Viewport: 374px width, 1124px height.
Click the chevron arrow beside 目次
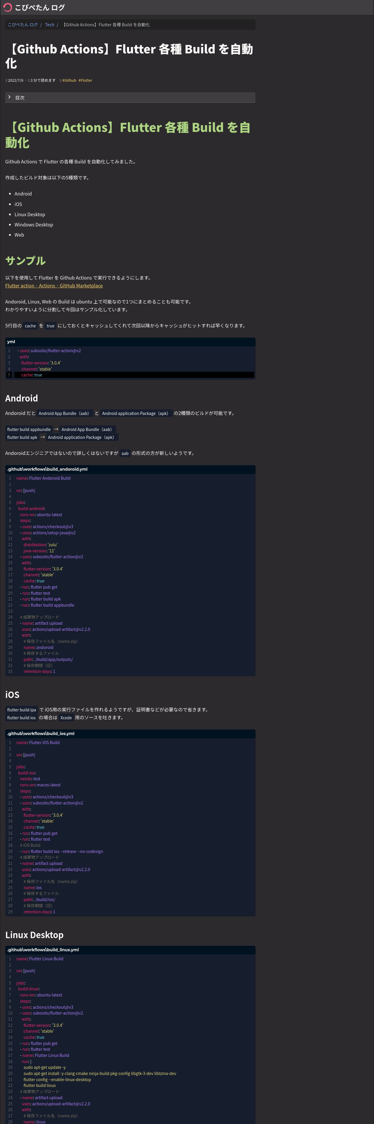[9, 97]
